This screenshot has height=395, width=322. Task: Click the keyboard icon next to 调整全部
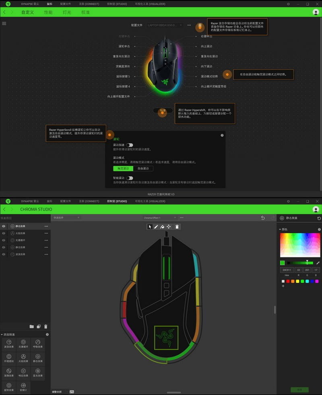(72, 392)
